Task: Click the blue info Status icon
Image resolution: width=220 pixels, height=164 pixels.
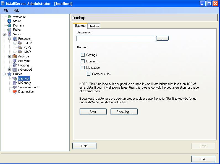Action: [9, 21]
